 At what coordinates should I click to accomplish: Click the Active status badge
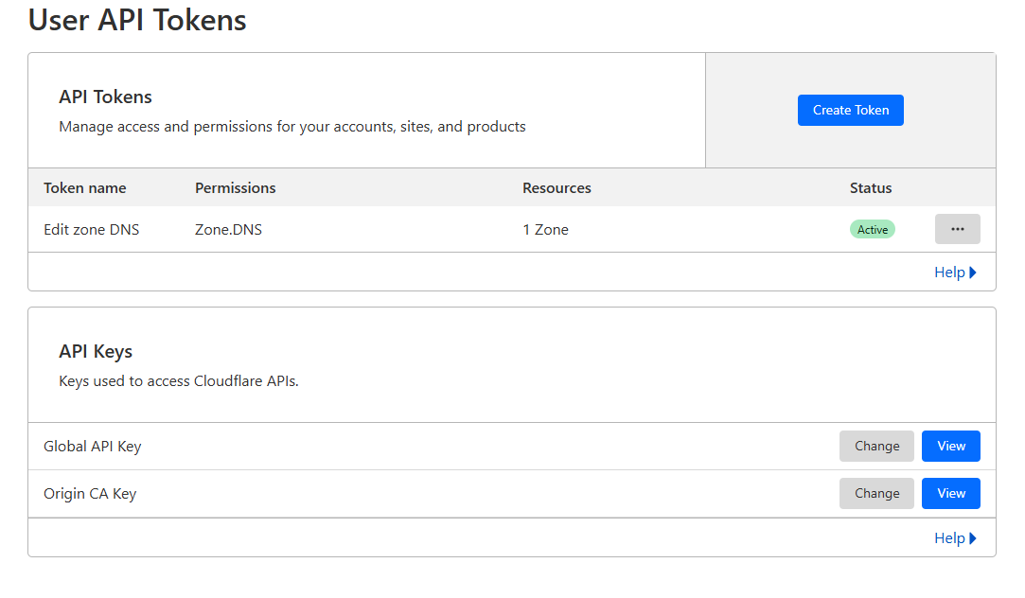872,229
